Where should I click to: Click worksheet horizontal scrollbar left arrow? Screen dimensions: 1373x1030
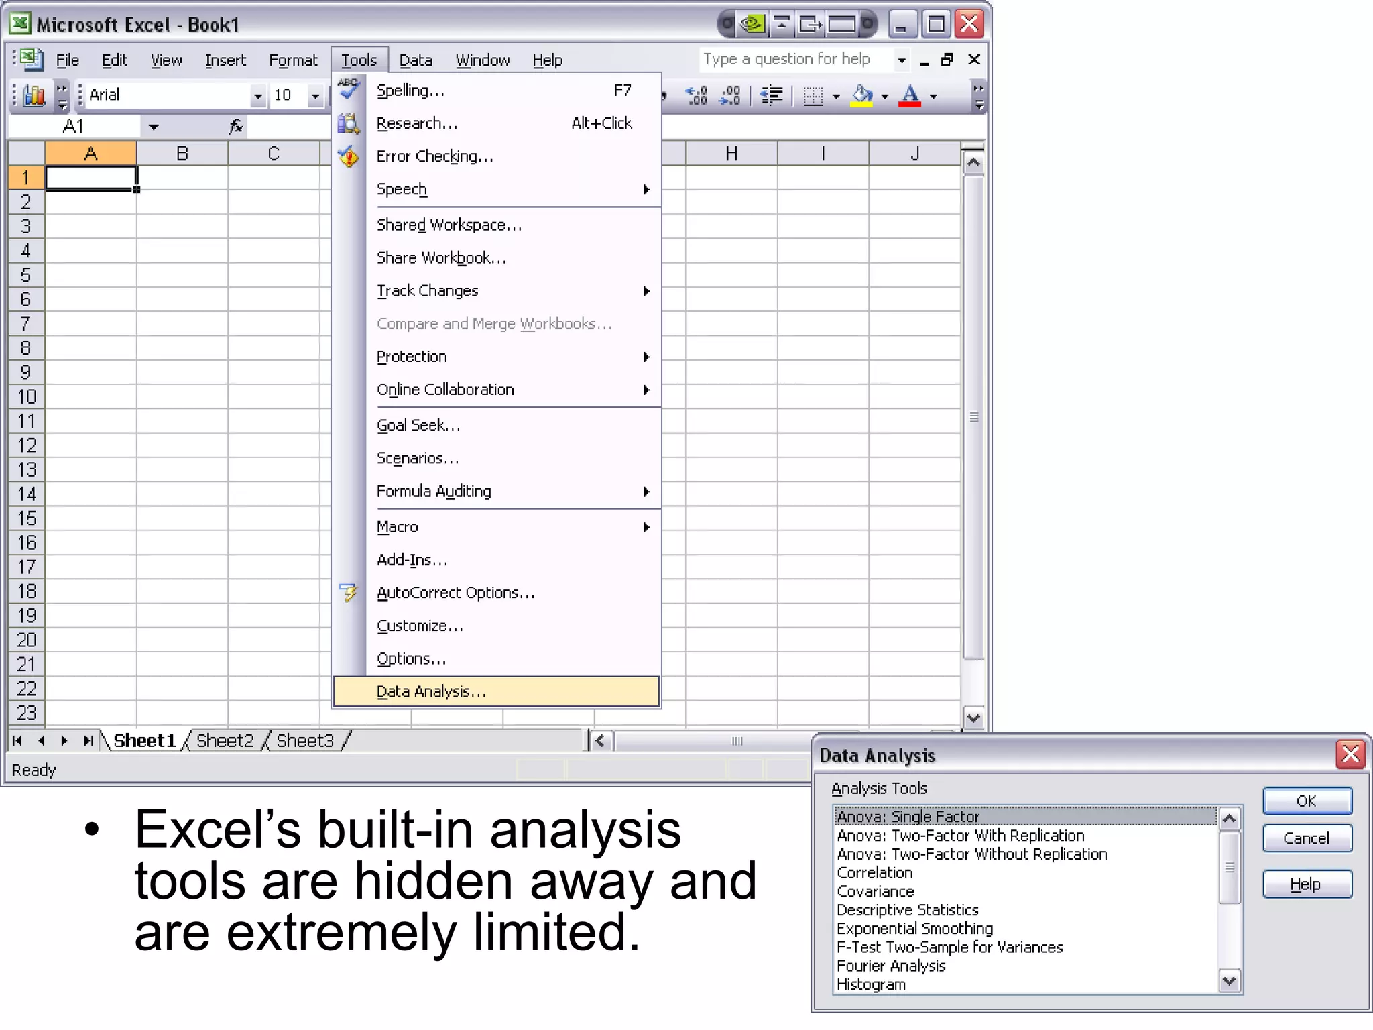click(x=600, y=740)
